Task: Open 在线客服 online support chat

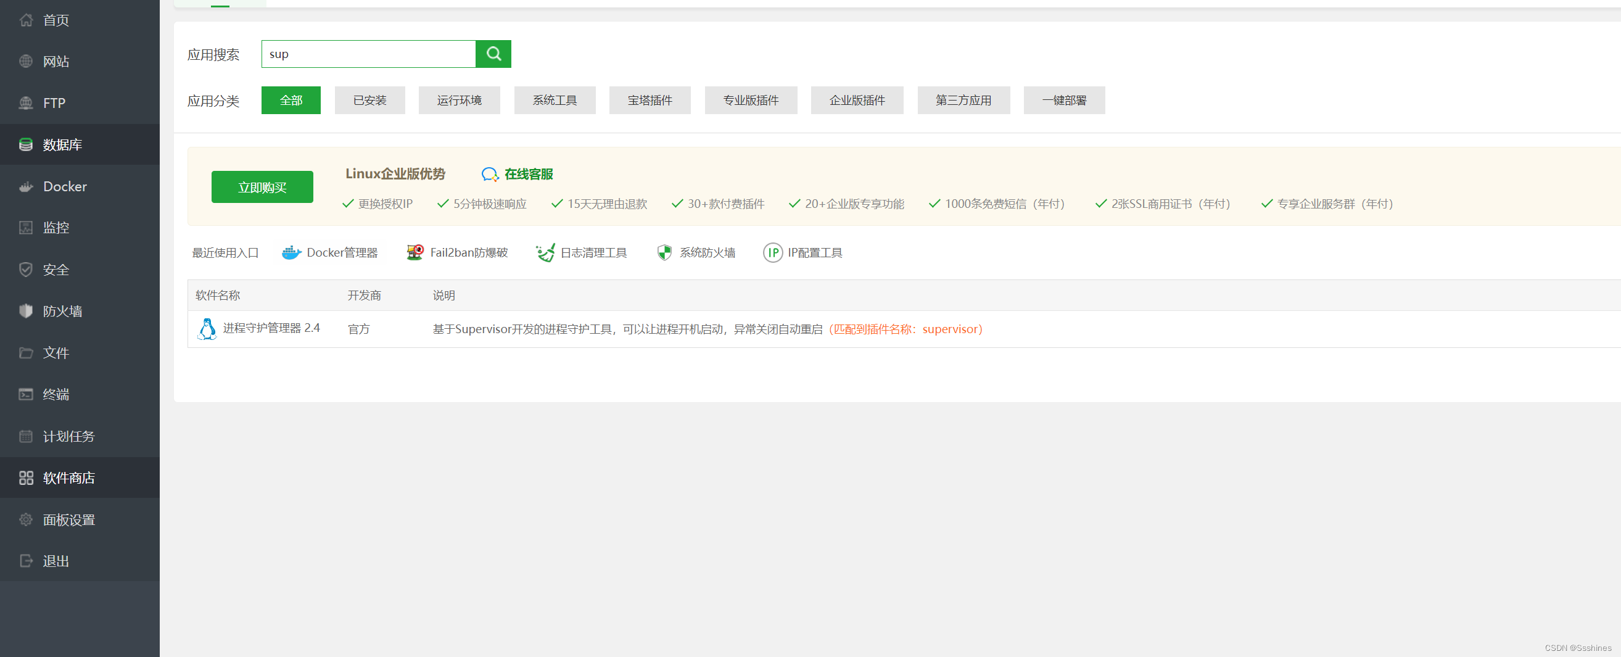Action: tap(518, 174)
